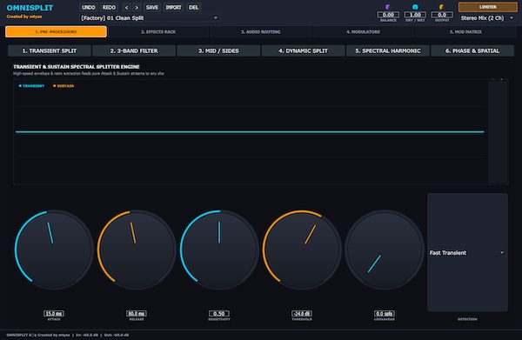This screenshot has height=340, width=522.
Task: Select the 1. Transient Split sub-tab
Action: pos(50,51)
